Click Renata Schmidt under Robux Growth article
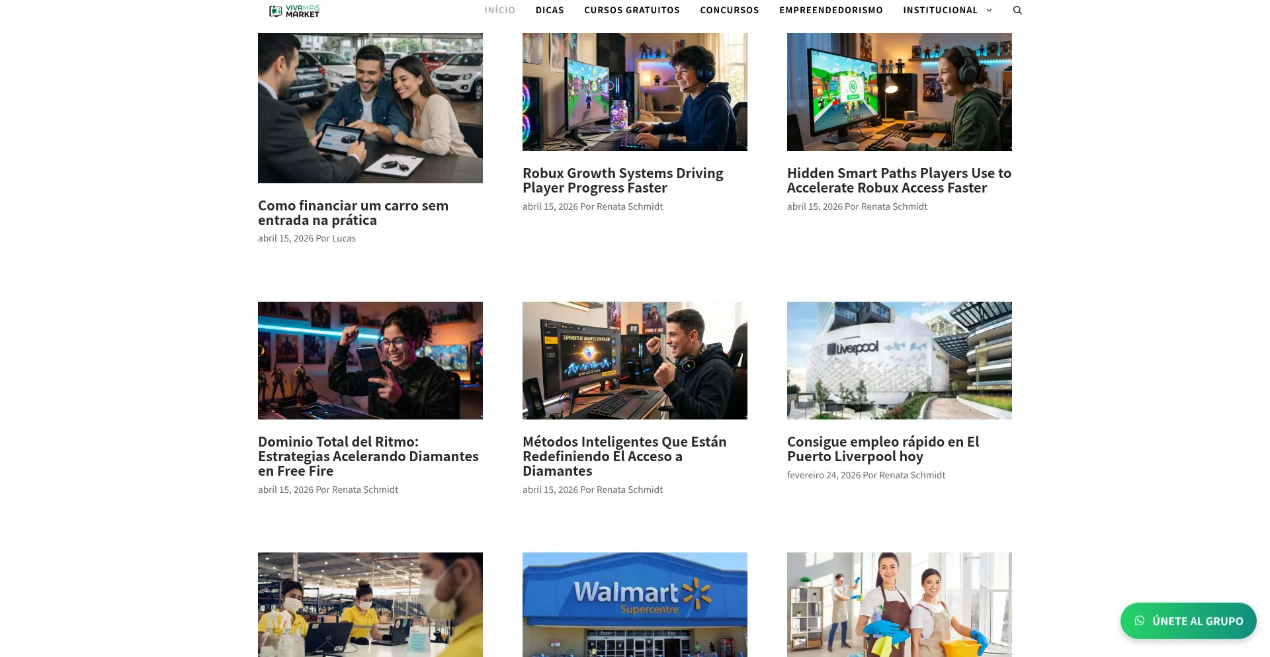This screenshot has width=1270, height=657. click(630, 206)
